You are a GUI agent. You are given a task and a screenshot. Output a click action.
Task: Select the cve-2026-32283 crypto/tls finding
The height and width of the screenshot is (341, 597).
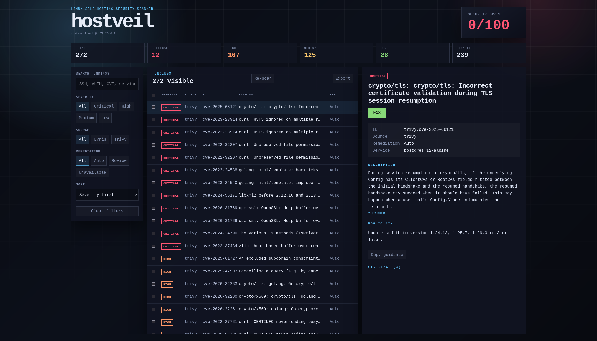(253, 284)
